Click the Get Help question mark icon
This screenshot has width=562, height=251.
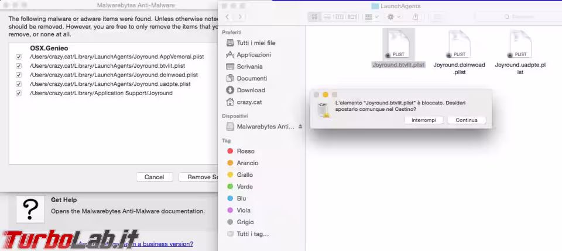30,209
